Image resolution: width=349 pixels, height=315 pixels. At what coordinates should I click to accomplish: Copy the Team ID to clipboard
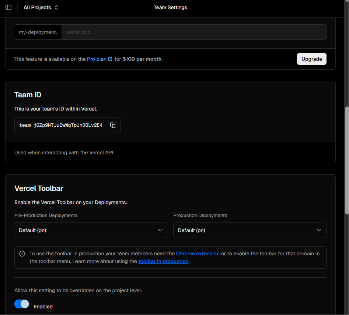coord(113,126)
